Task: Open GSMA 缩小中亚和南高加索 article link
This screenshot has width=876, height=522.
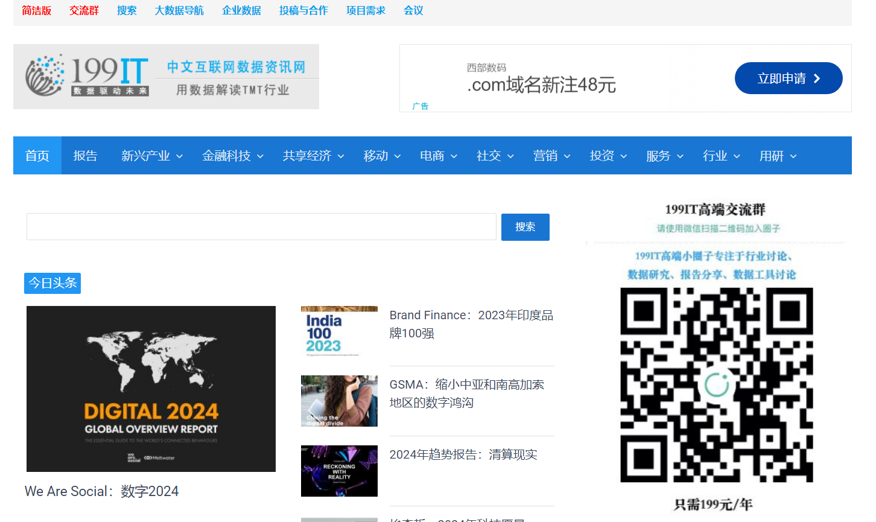Action: 467,393
